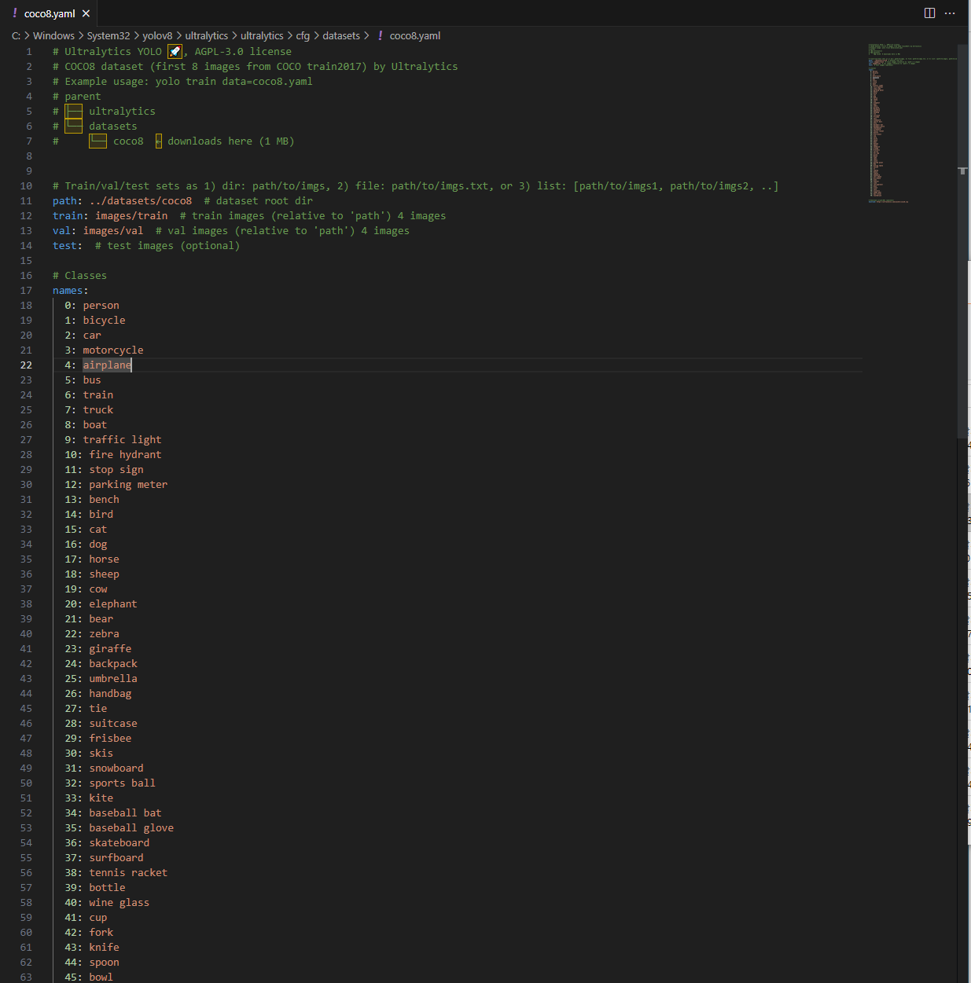
Task: Click the YAML file icon in the tab
Action: tap(15, 13)
